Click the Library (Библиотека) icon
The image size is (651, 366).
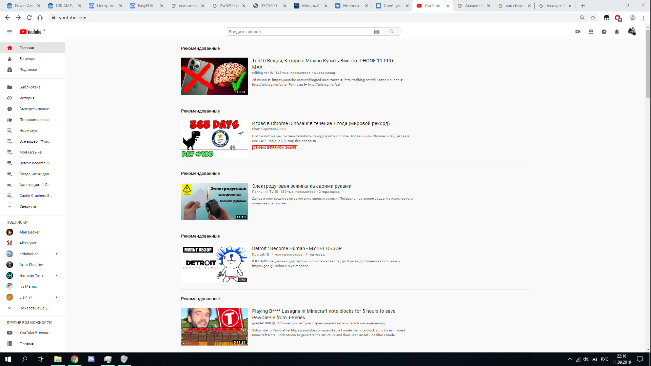pyautogui.click(x=10, y=87)
